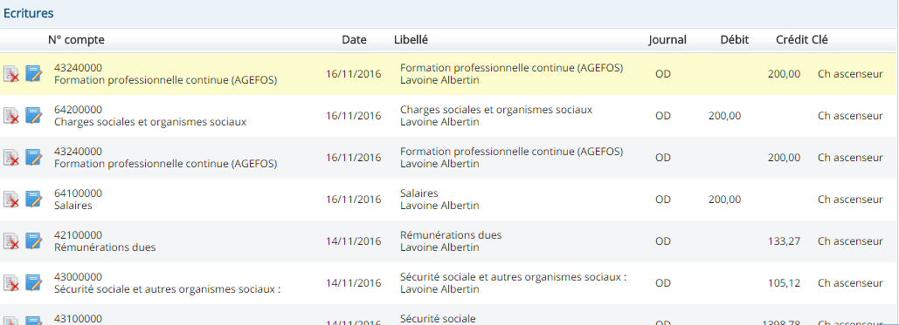Edit the 64200000 Charges sociales entry
899x325 pixels.
click(x=34, y=116)
